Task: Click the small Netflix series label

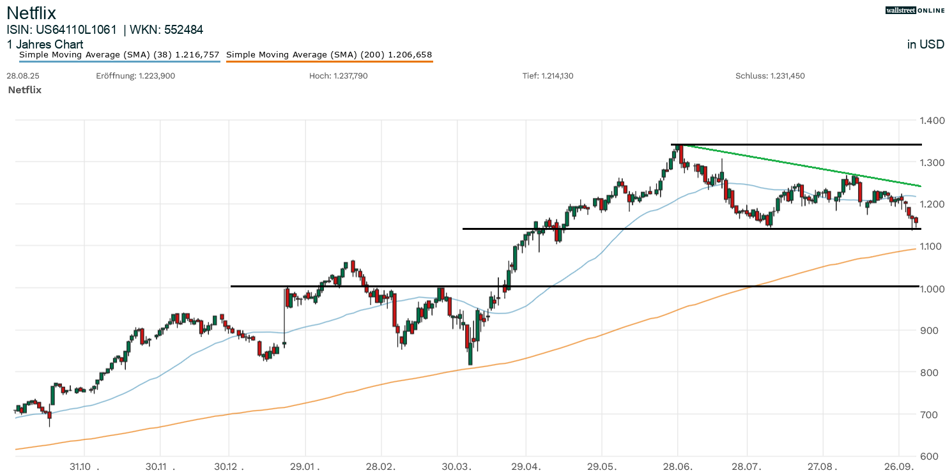Action: coord(24,90)
